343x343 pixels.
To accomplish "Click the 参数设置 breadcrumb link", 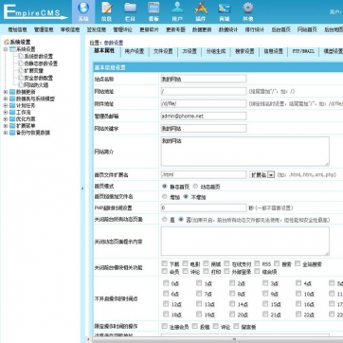I will pos(114,43).
